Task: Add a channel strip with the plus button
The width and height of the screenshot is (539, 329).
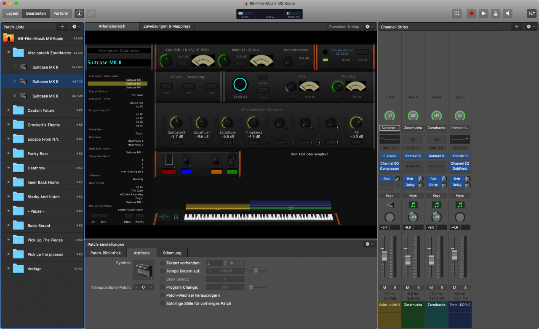Action: pos(517,26)
